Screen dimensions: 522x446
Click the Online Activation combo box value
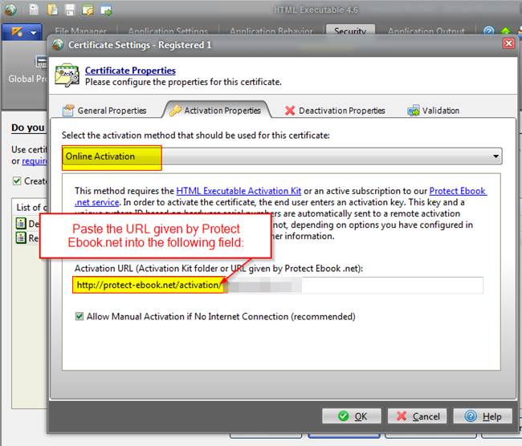tap(100, 156)
